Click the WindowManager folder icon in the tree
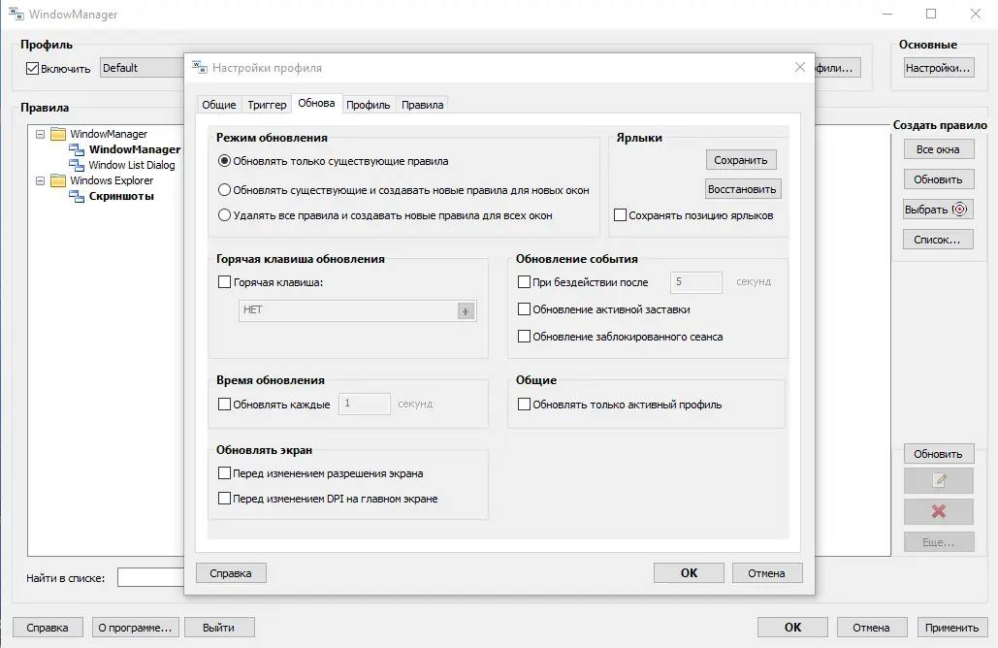The image size is (998, 648). 58,134
